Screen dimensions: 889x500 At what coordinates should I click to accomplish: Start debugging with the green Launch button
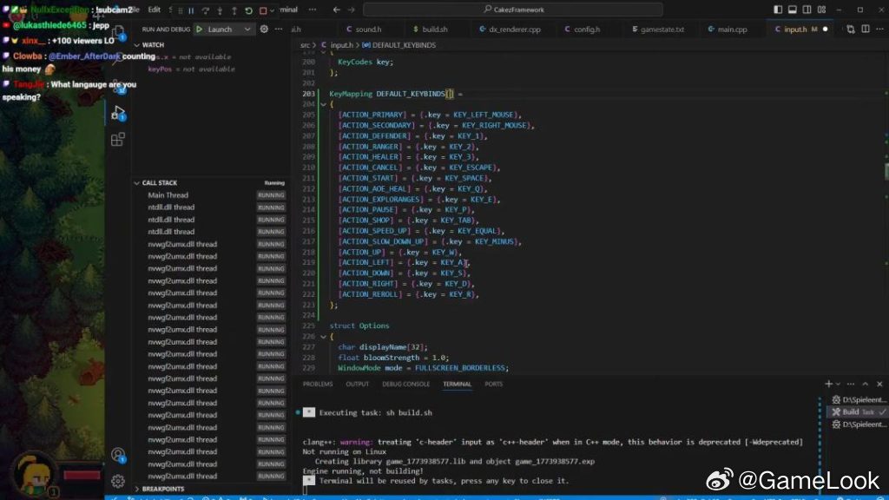tap(200, 29)
